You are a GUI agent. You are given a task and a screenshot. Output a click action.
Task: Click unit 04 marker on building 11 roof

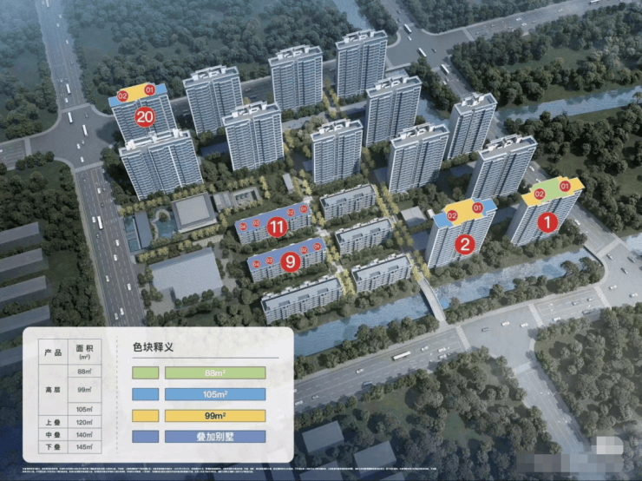point(243,226)
